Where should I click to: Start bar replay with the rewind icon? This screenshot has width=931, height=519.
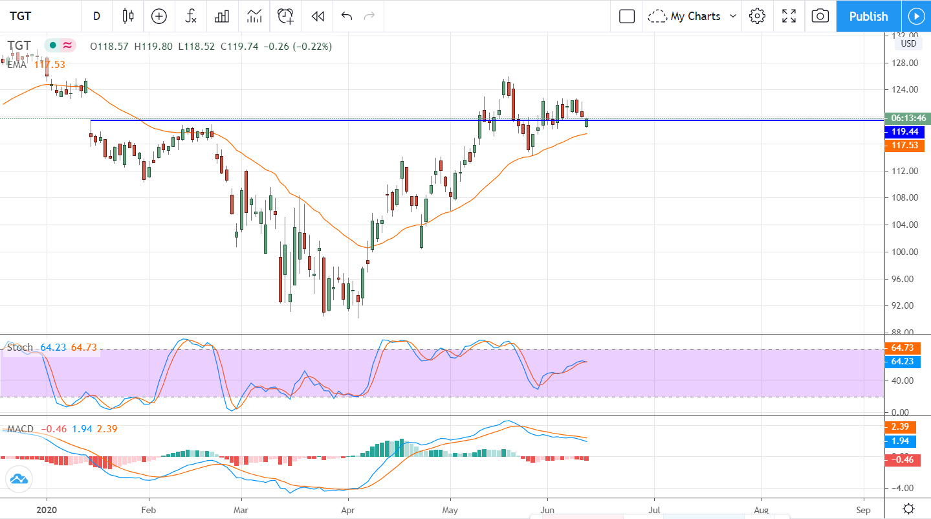coord(317,16)
